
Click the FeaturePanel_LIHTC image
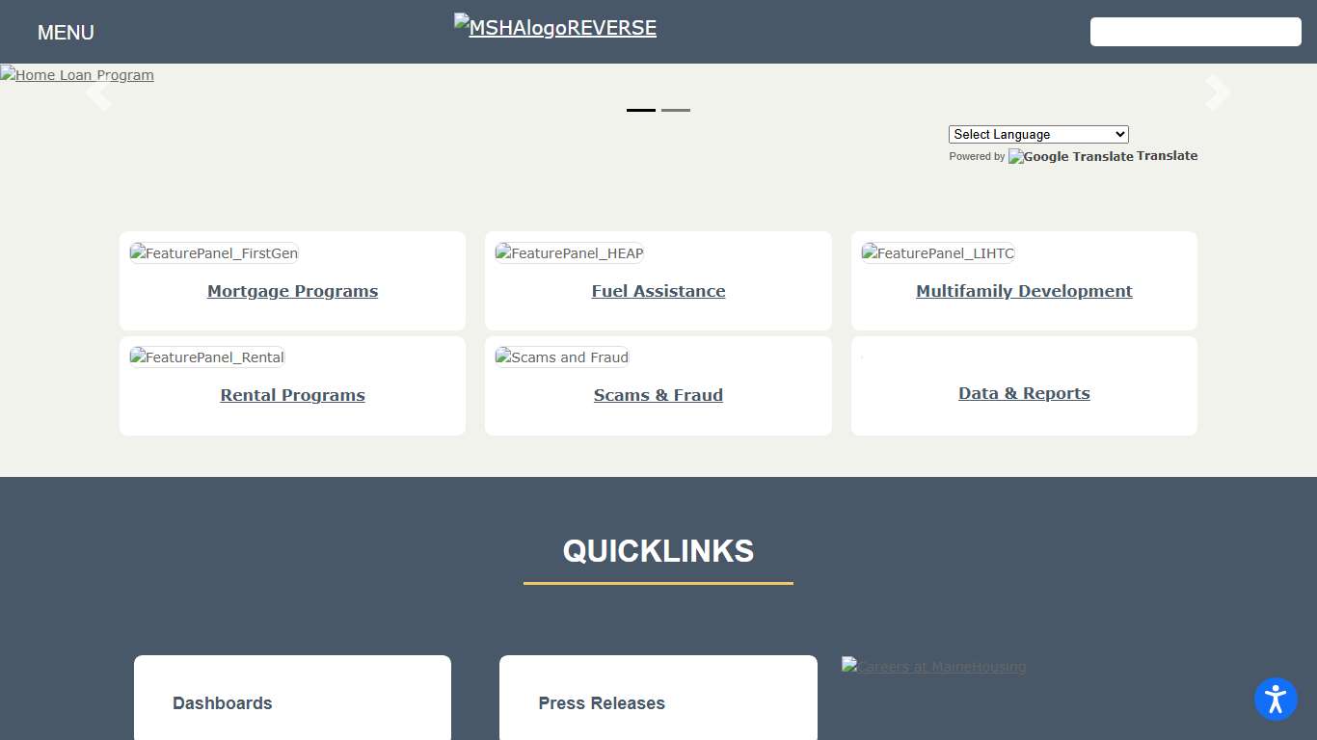click(937, 253)
